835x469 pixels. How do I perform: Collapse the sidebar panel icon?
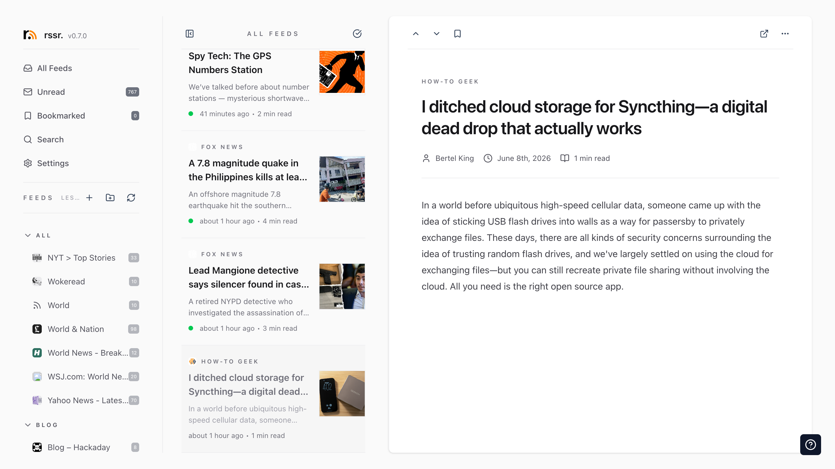190,34
